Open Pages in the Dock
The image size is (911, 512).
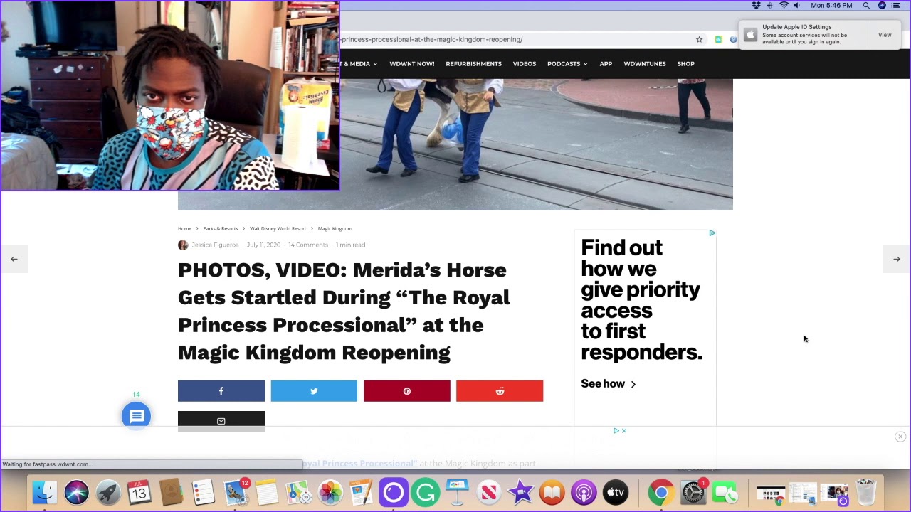(x=362, y=492)
